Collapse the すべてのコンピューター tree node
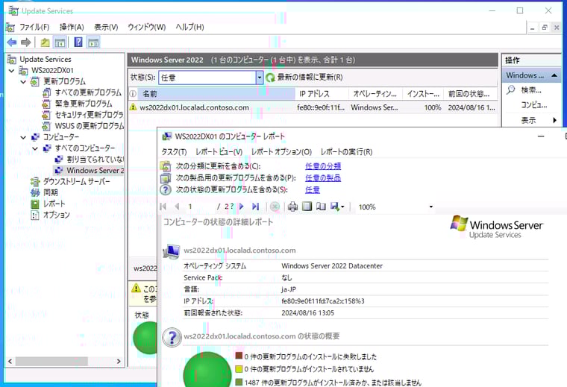This screenshot has height=387, width=567. coord(35,148)
